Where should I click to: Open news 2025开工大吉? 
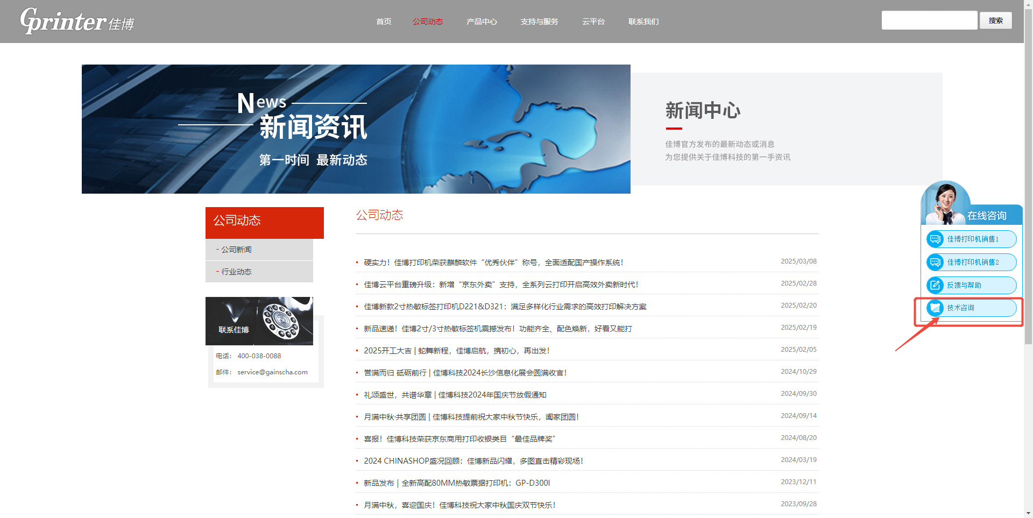coord(457,351)
